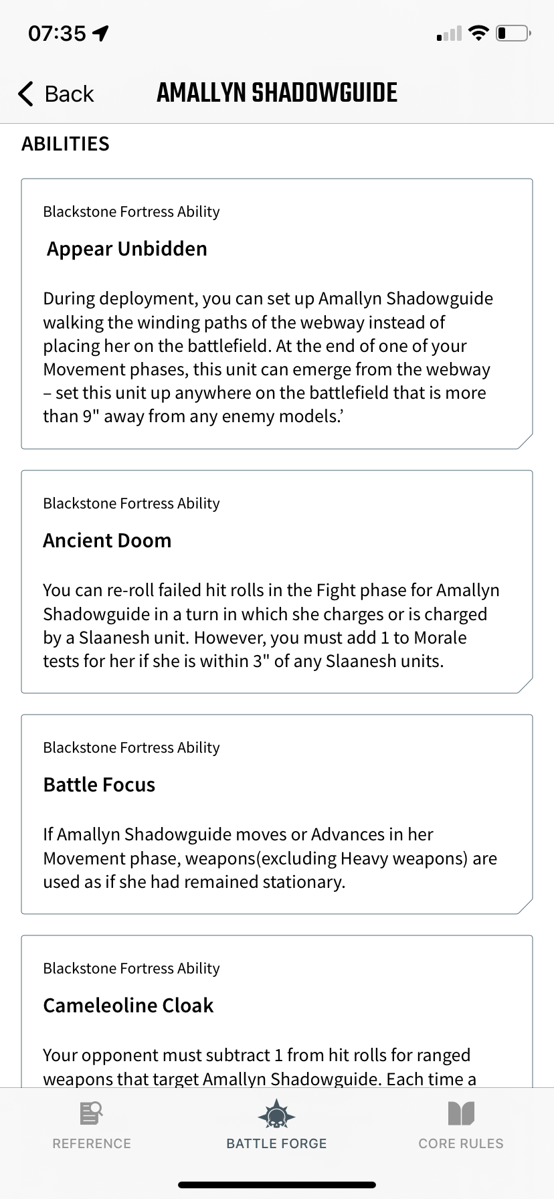Select the Reference document icon

tap(91, 1112)
